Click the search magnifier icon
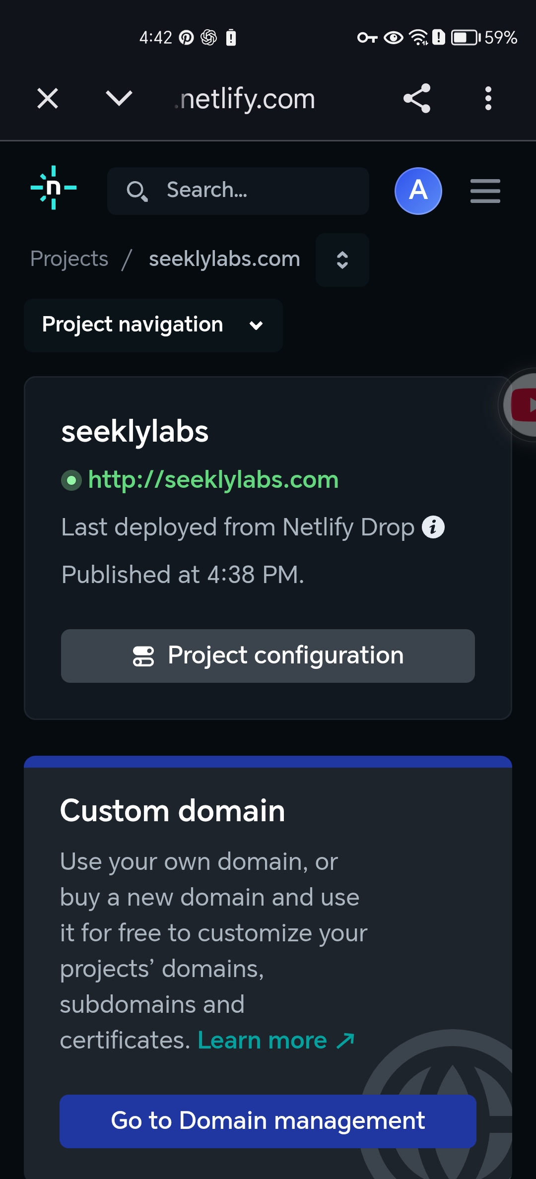 click(136, 191)
